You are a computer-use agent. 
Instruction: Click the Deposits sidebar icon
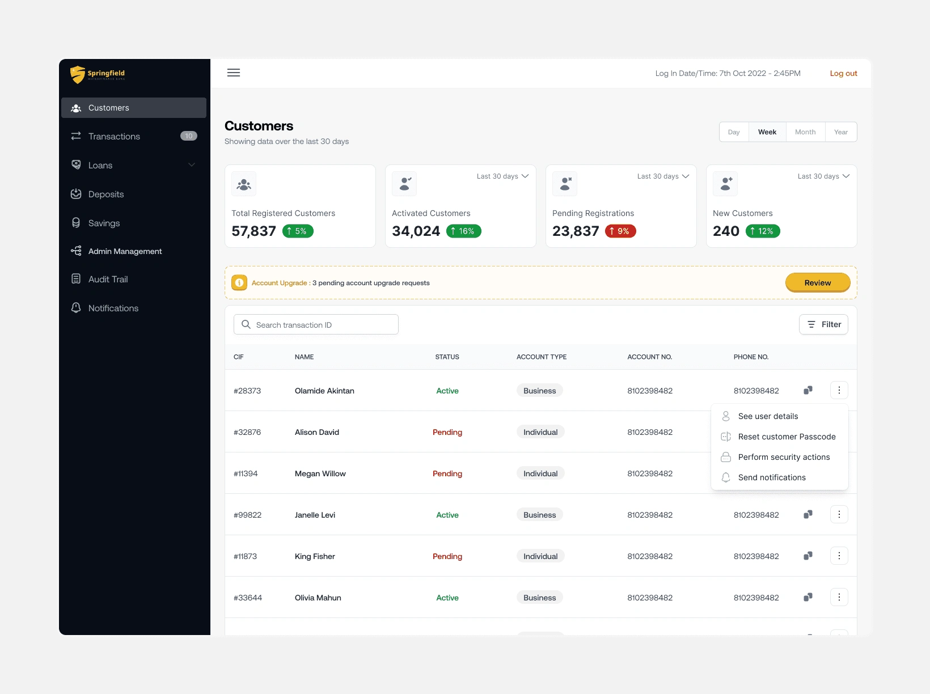pyautogui.click(x=76, y=194)
